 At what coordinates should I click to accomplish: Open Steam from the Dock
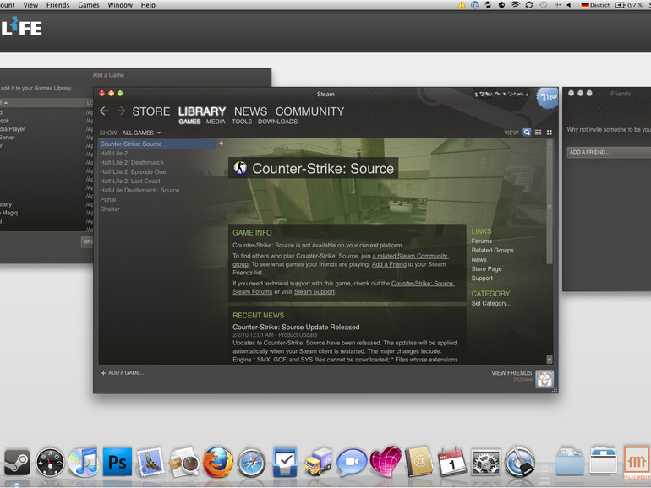17,463
